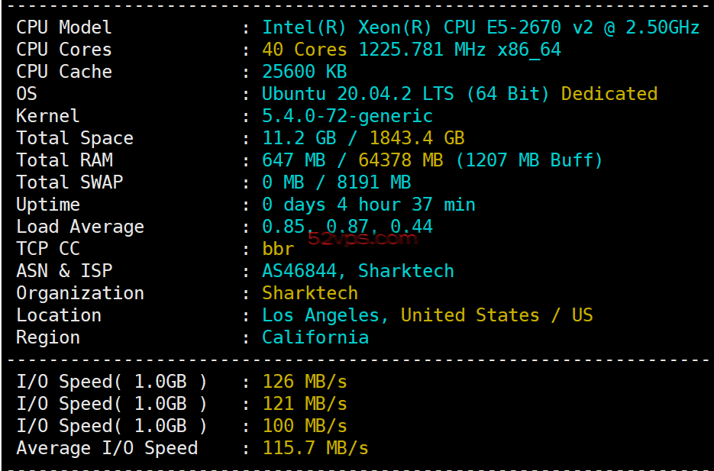Click the '647 MB' used RAM value
Screen dimensions: 714x471
point(294,160)
